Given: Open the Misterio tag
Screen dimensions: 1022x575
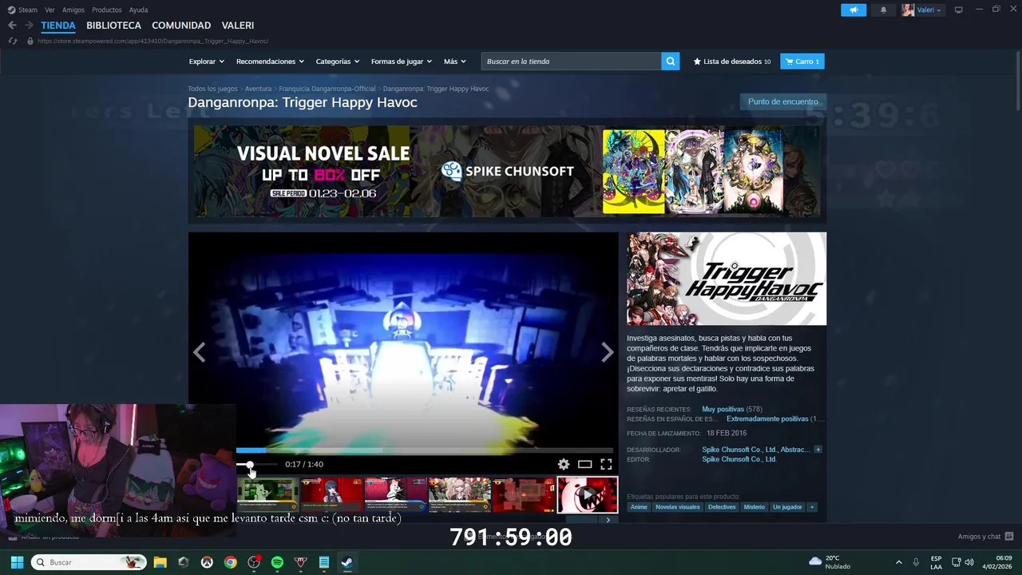Looking at the screenshot, I should click(755, 507).
